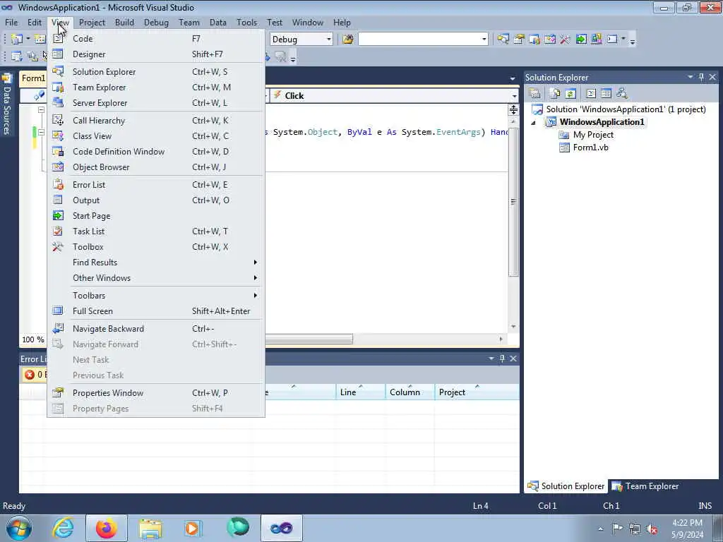Screen dimensions: 723x542
Task: Open the Project menu
Action: [x=92, y=22]
